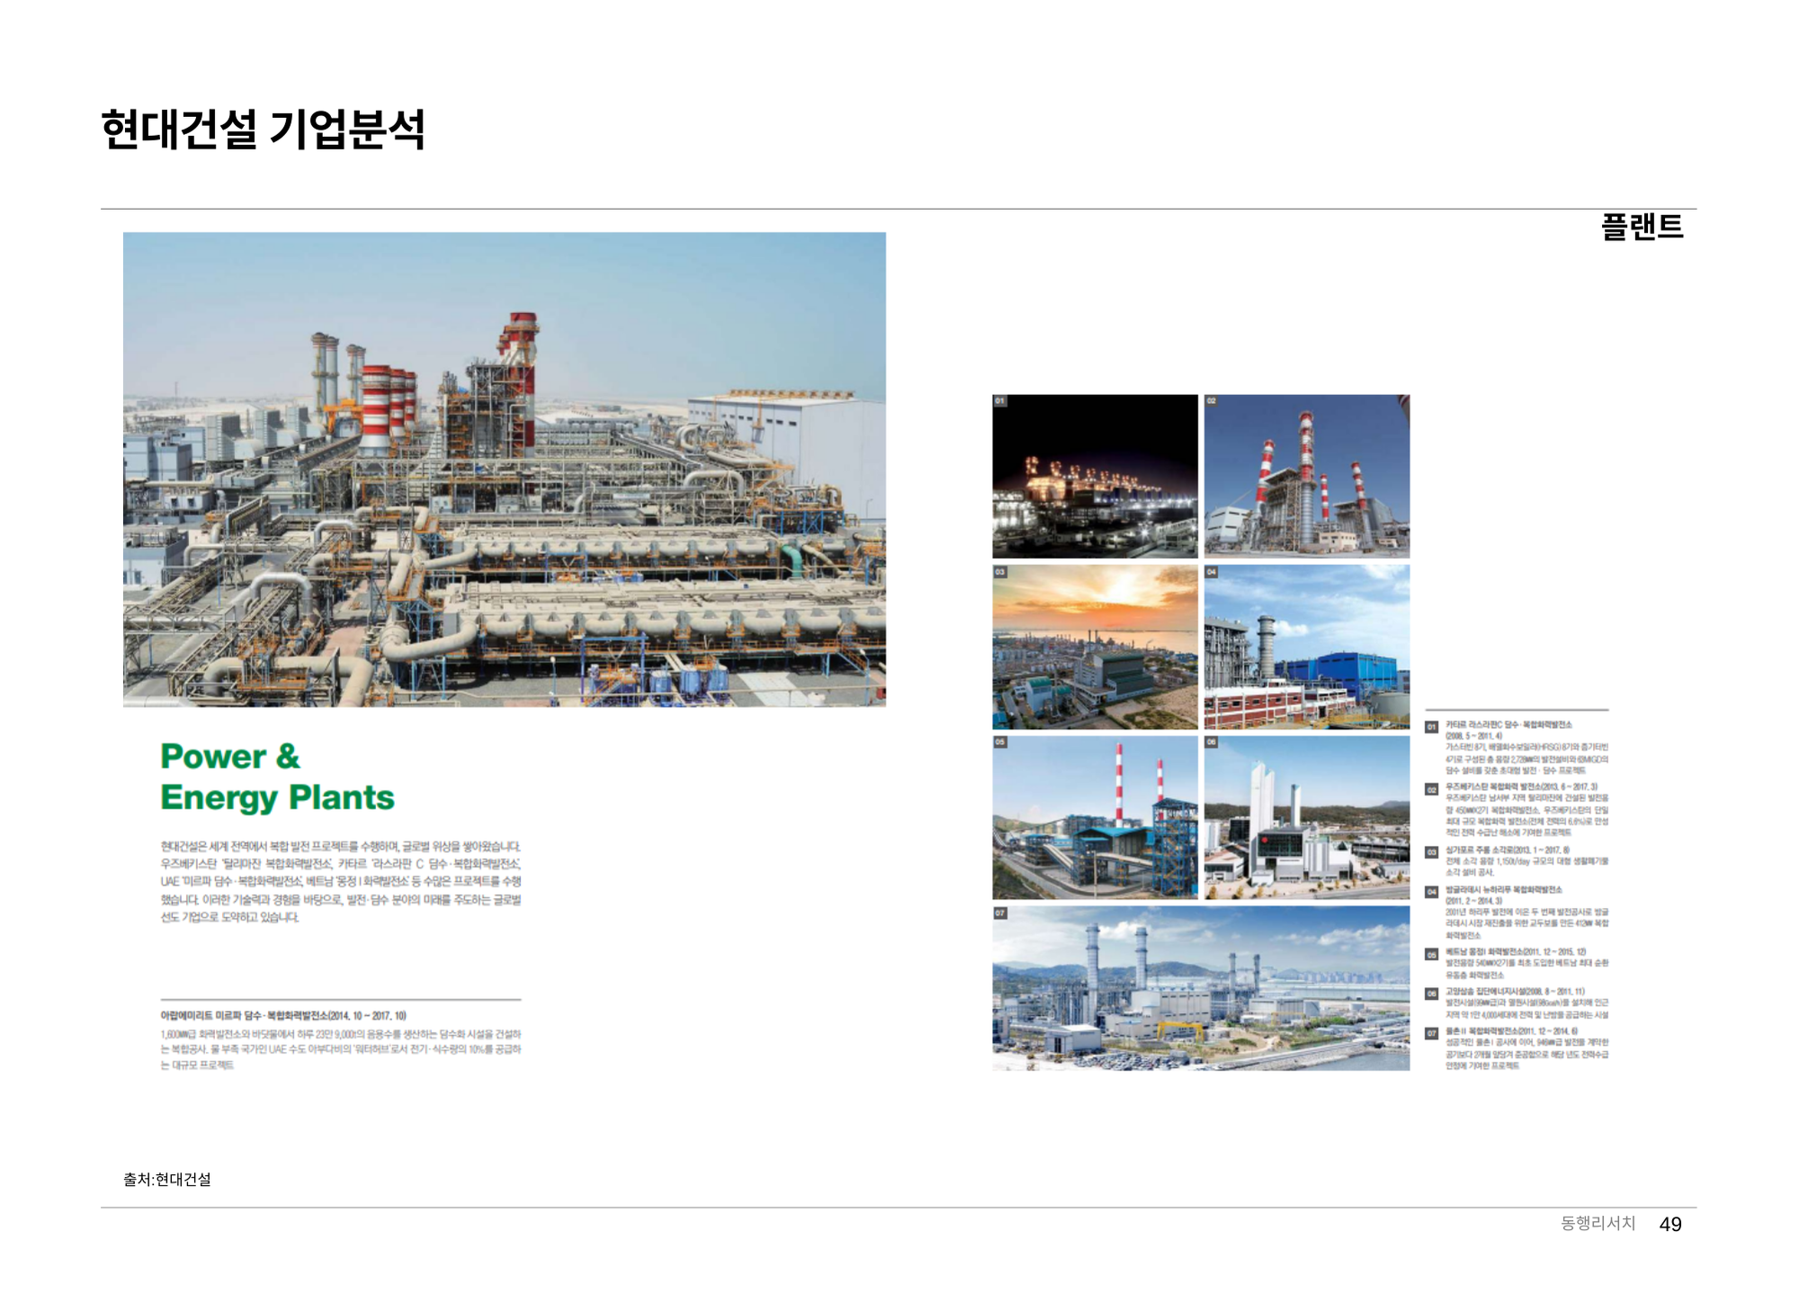Click the 06 legend number marker

coord(1431,994)
